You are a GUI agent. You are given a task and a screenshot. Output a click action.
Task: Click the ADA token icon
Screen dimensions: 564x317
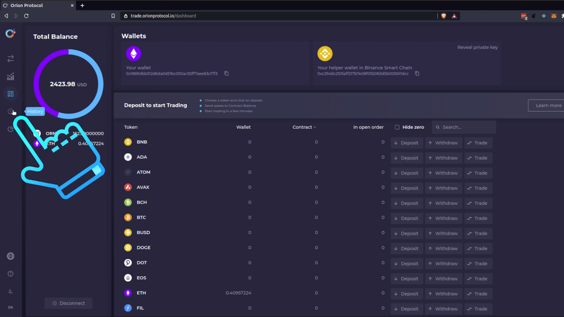128,157
